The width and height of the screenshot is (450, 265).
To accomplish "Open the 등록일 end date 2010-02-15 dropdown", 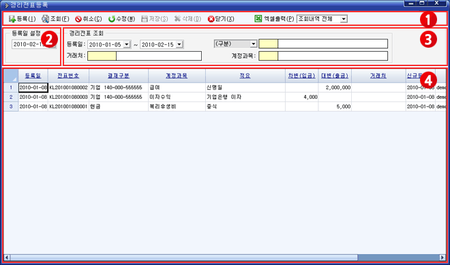I will (x=179, y=44).
